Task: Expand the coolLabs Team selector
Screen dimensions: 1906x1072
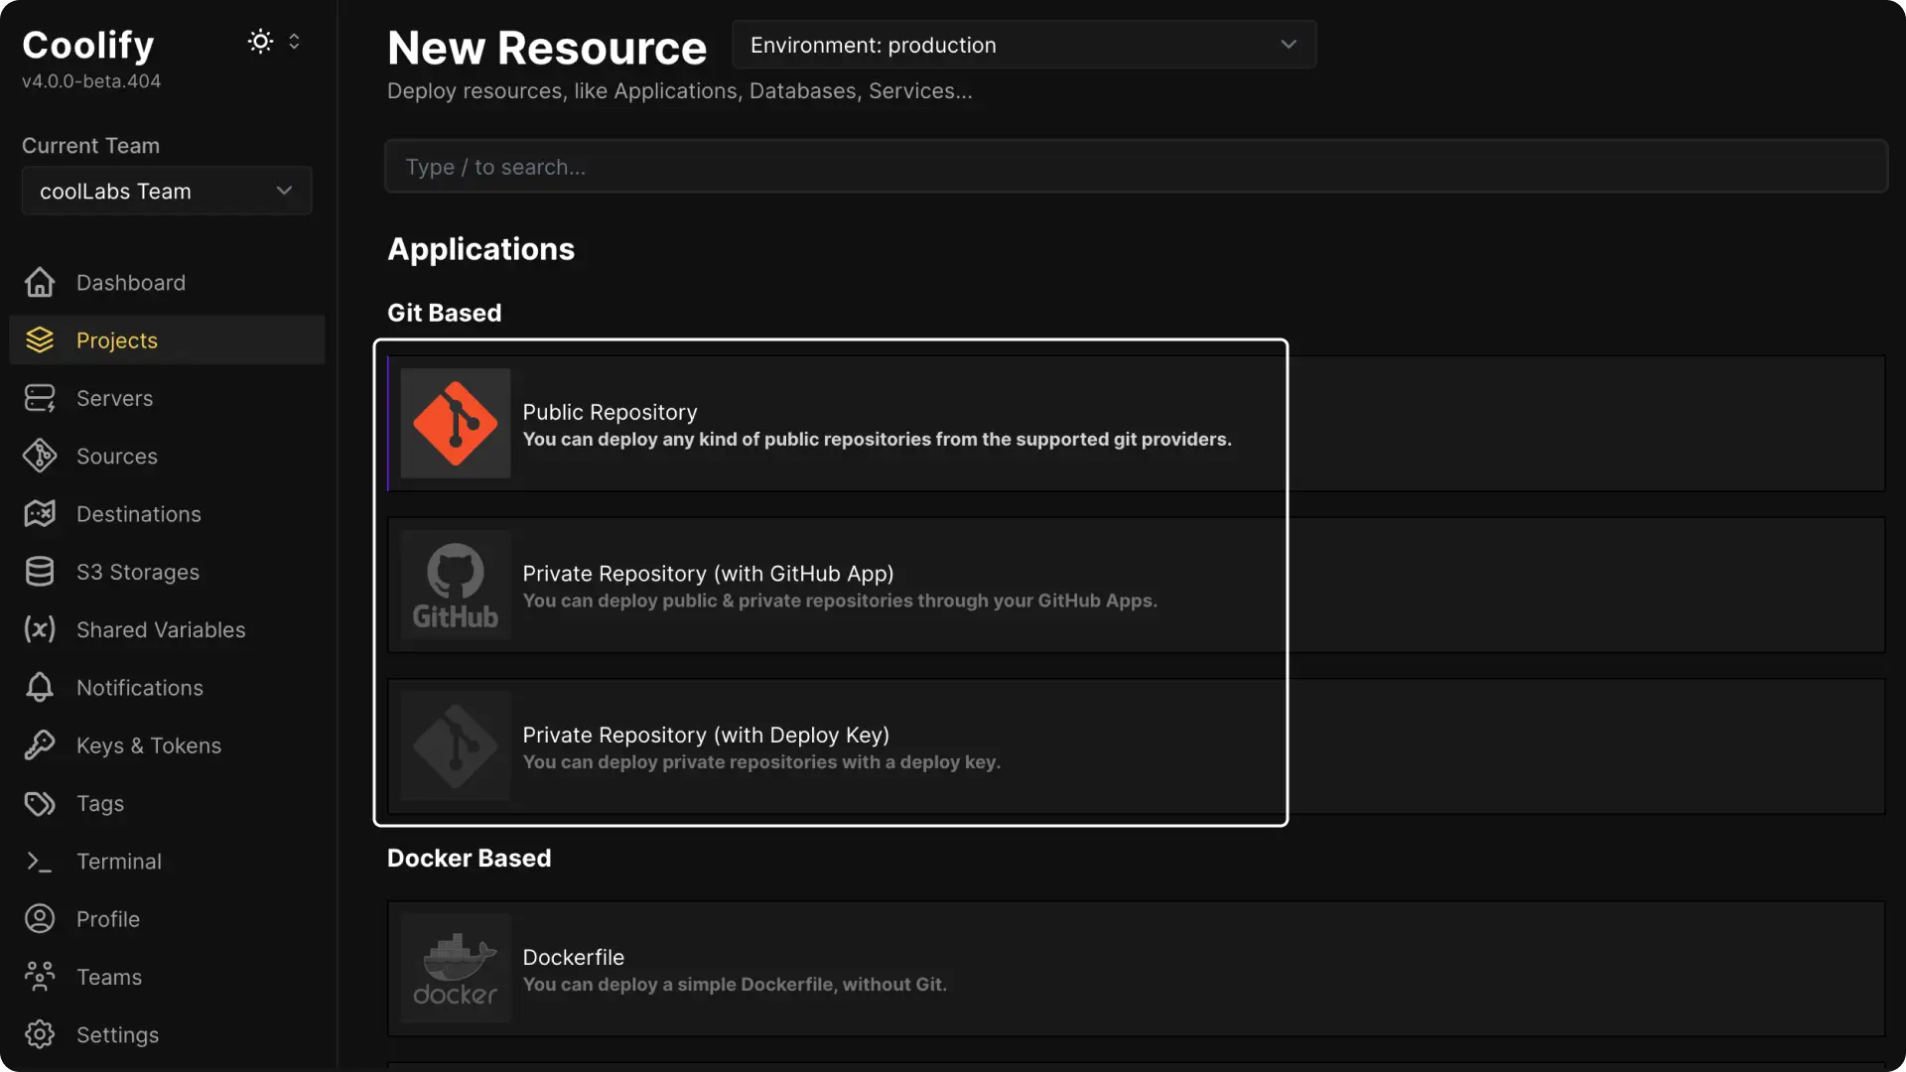Action: point(166,191)
